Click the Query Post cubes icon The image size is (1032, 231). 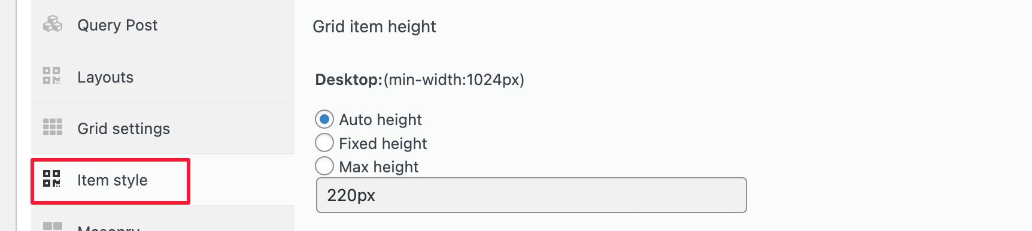pyautogui.click(x=53, y=24)
